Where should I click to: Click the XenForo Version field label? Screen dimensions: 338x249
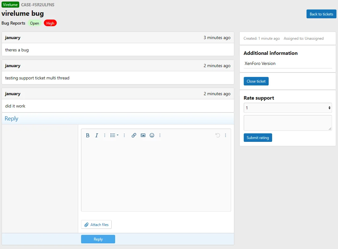(x=260, y=64)
